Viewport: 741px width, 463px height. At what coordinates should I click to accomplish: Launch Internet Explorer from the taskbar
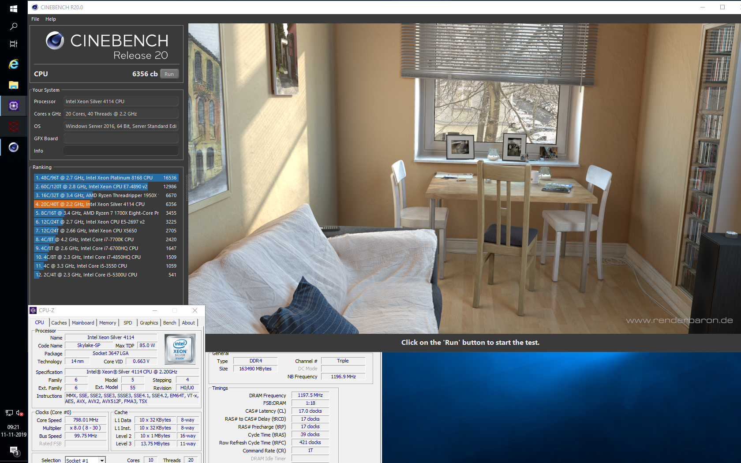pos(14,64)
